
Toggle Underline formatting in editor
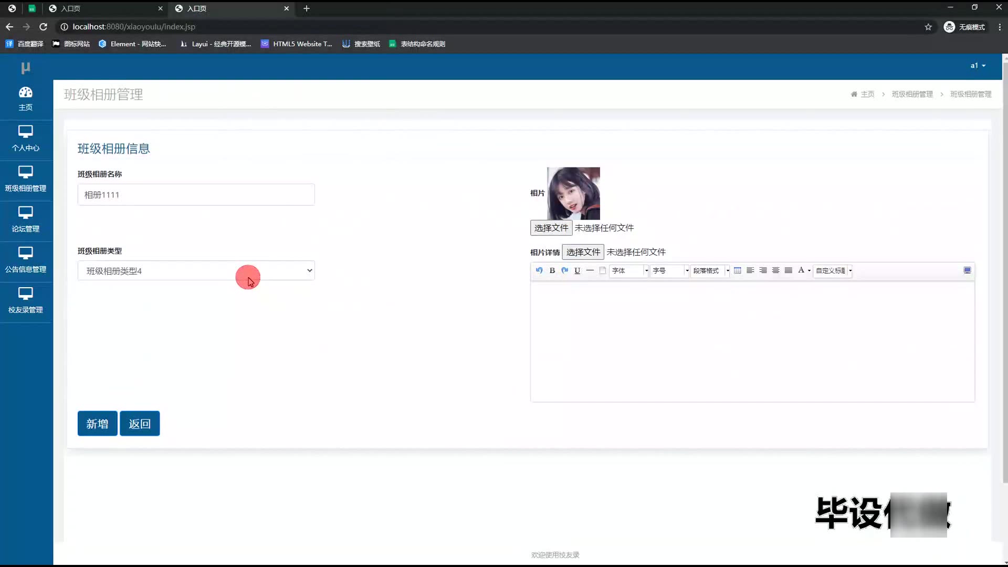[577, 271]
